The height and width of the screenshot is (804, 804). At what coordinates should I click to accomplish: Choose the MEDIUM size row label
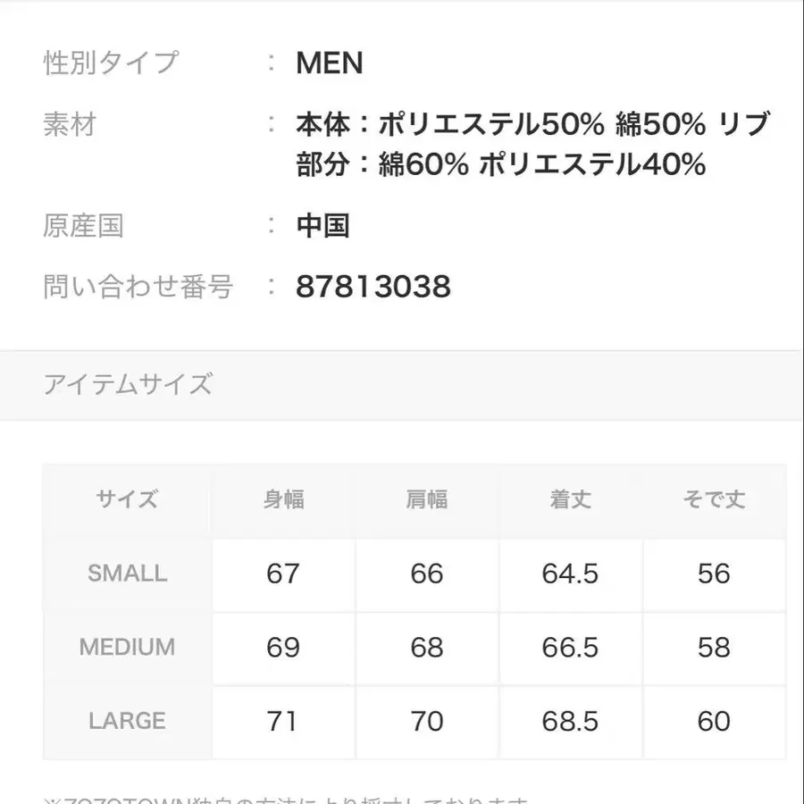(x=127, y=647)
